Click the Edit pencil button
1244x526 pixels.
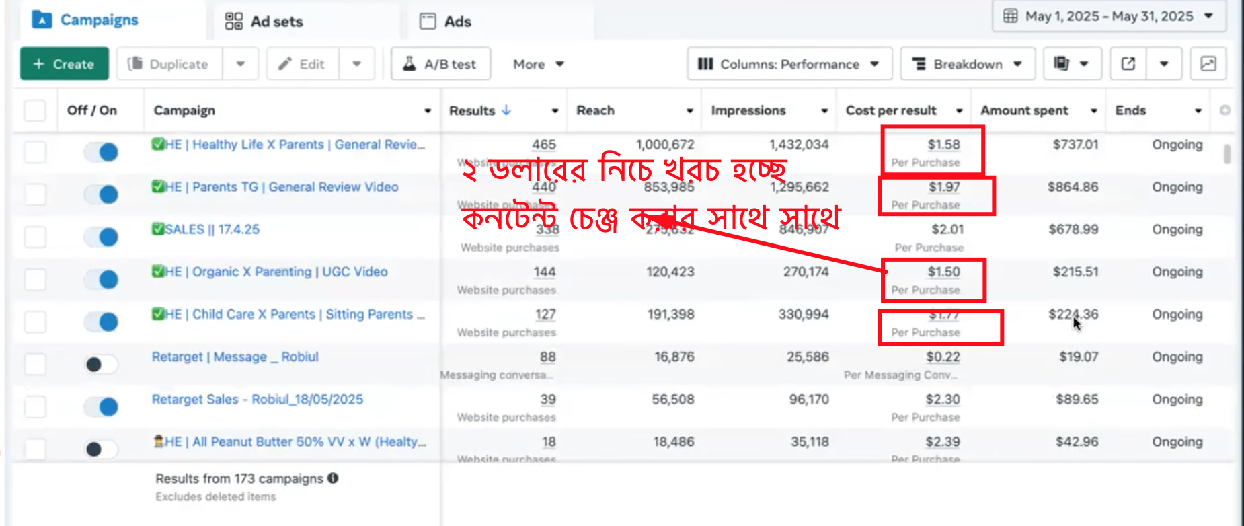303,64
